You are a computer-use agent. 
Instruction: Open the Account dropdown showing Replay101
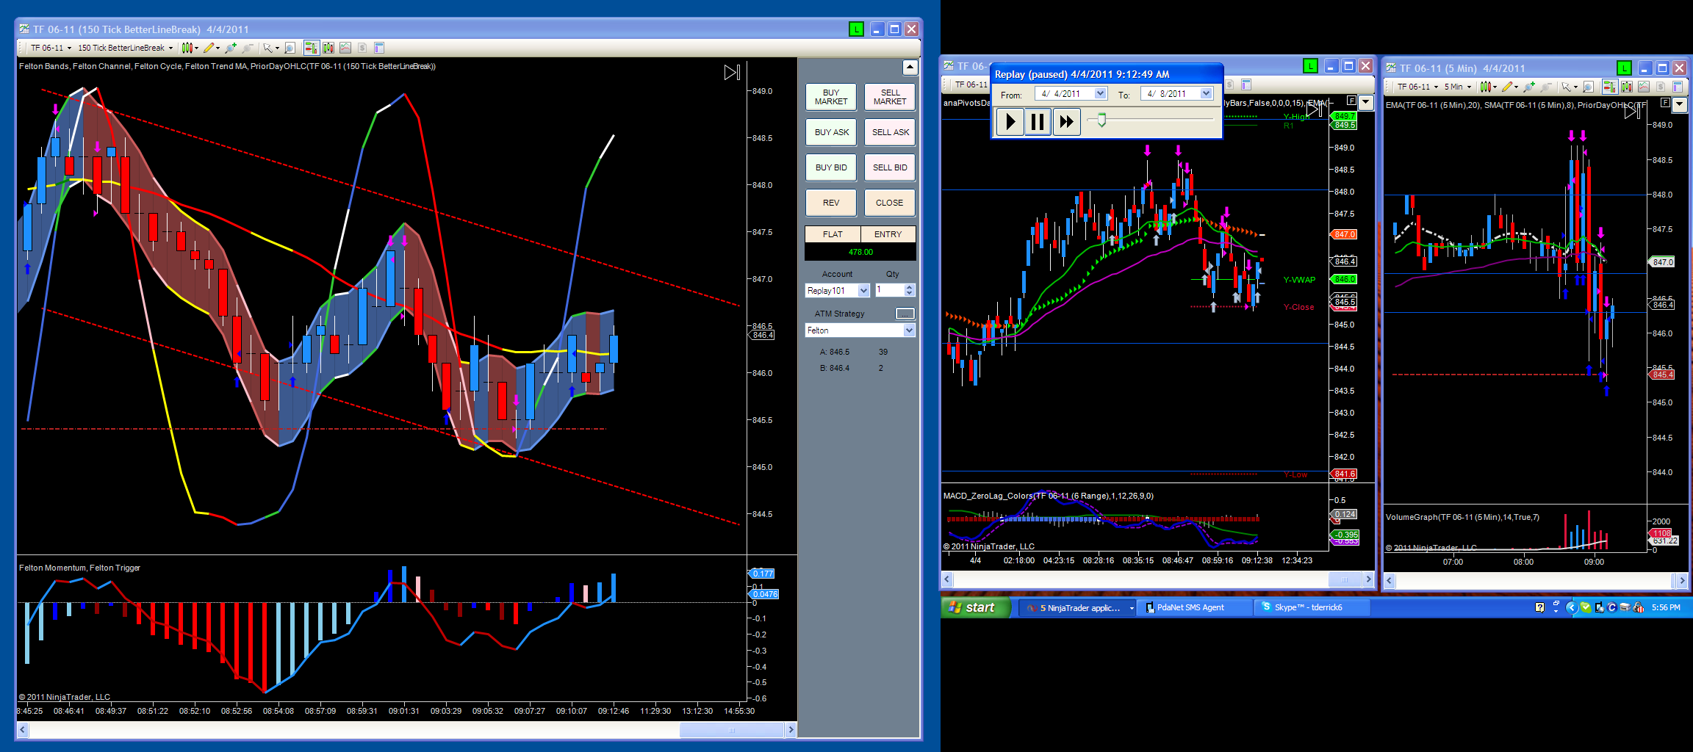[838, 291]
